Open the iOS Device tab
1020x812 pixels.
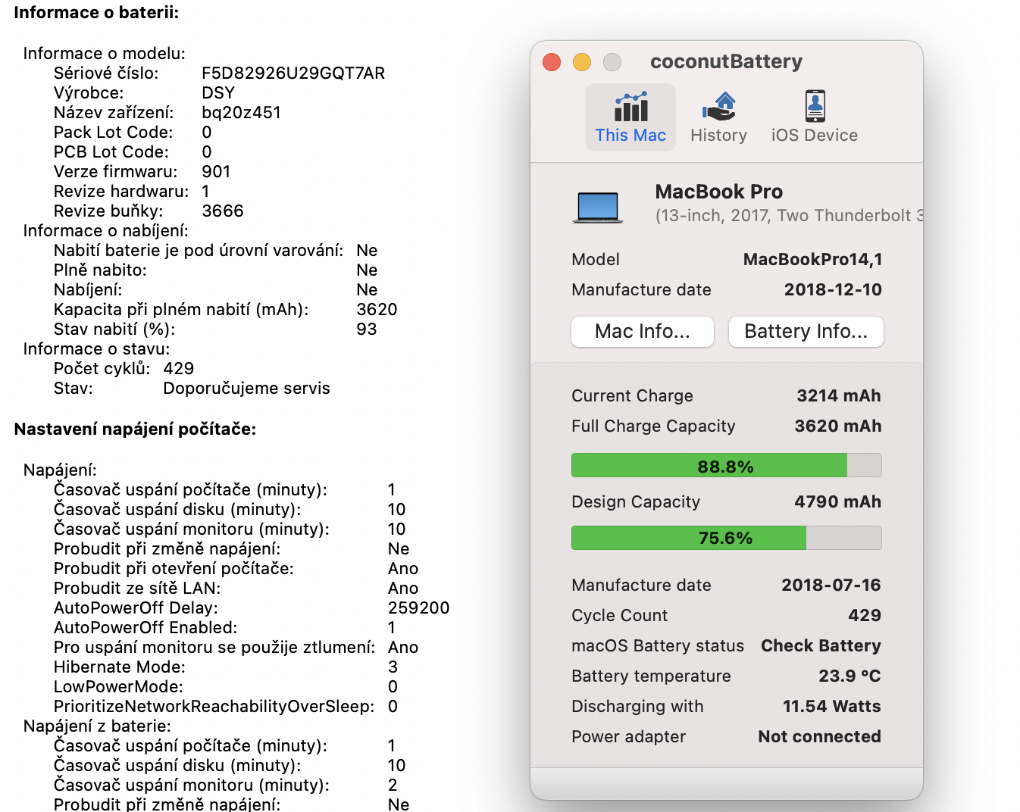[815, 117]
